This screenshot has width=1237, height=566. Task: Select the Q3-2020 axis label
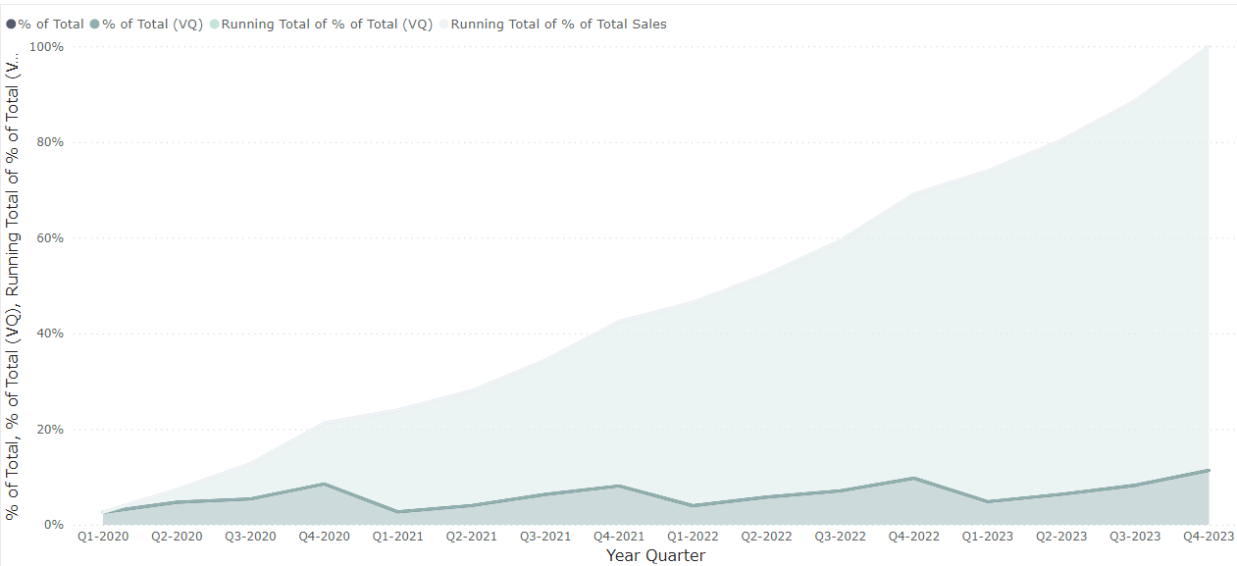click(x=249, y=538)
